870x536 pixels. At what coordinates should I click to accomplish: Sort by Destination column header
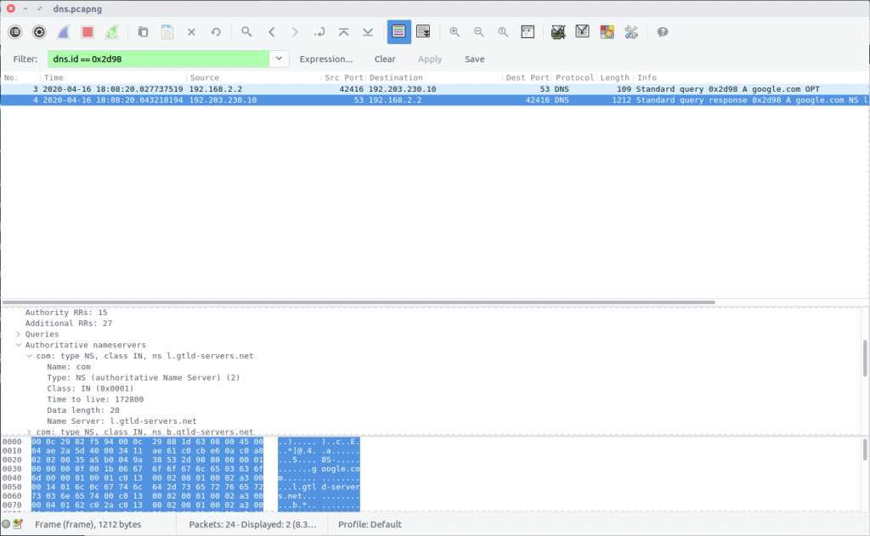tap(434, 77)
